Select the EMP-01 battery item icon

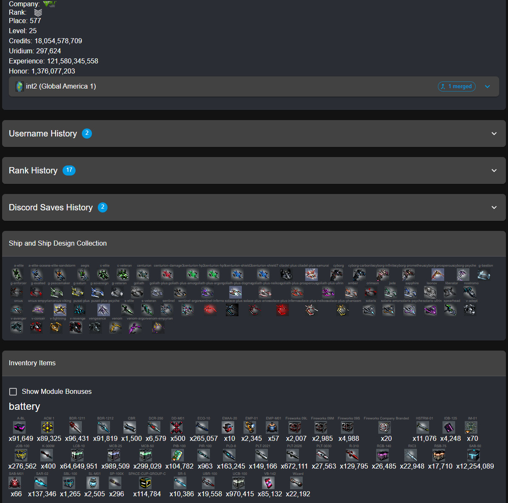[x=250, y=427]
